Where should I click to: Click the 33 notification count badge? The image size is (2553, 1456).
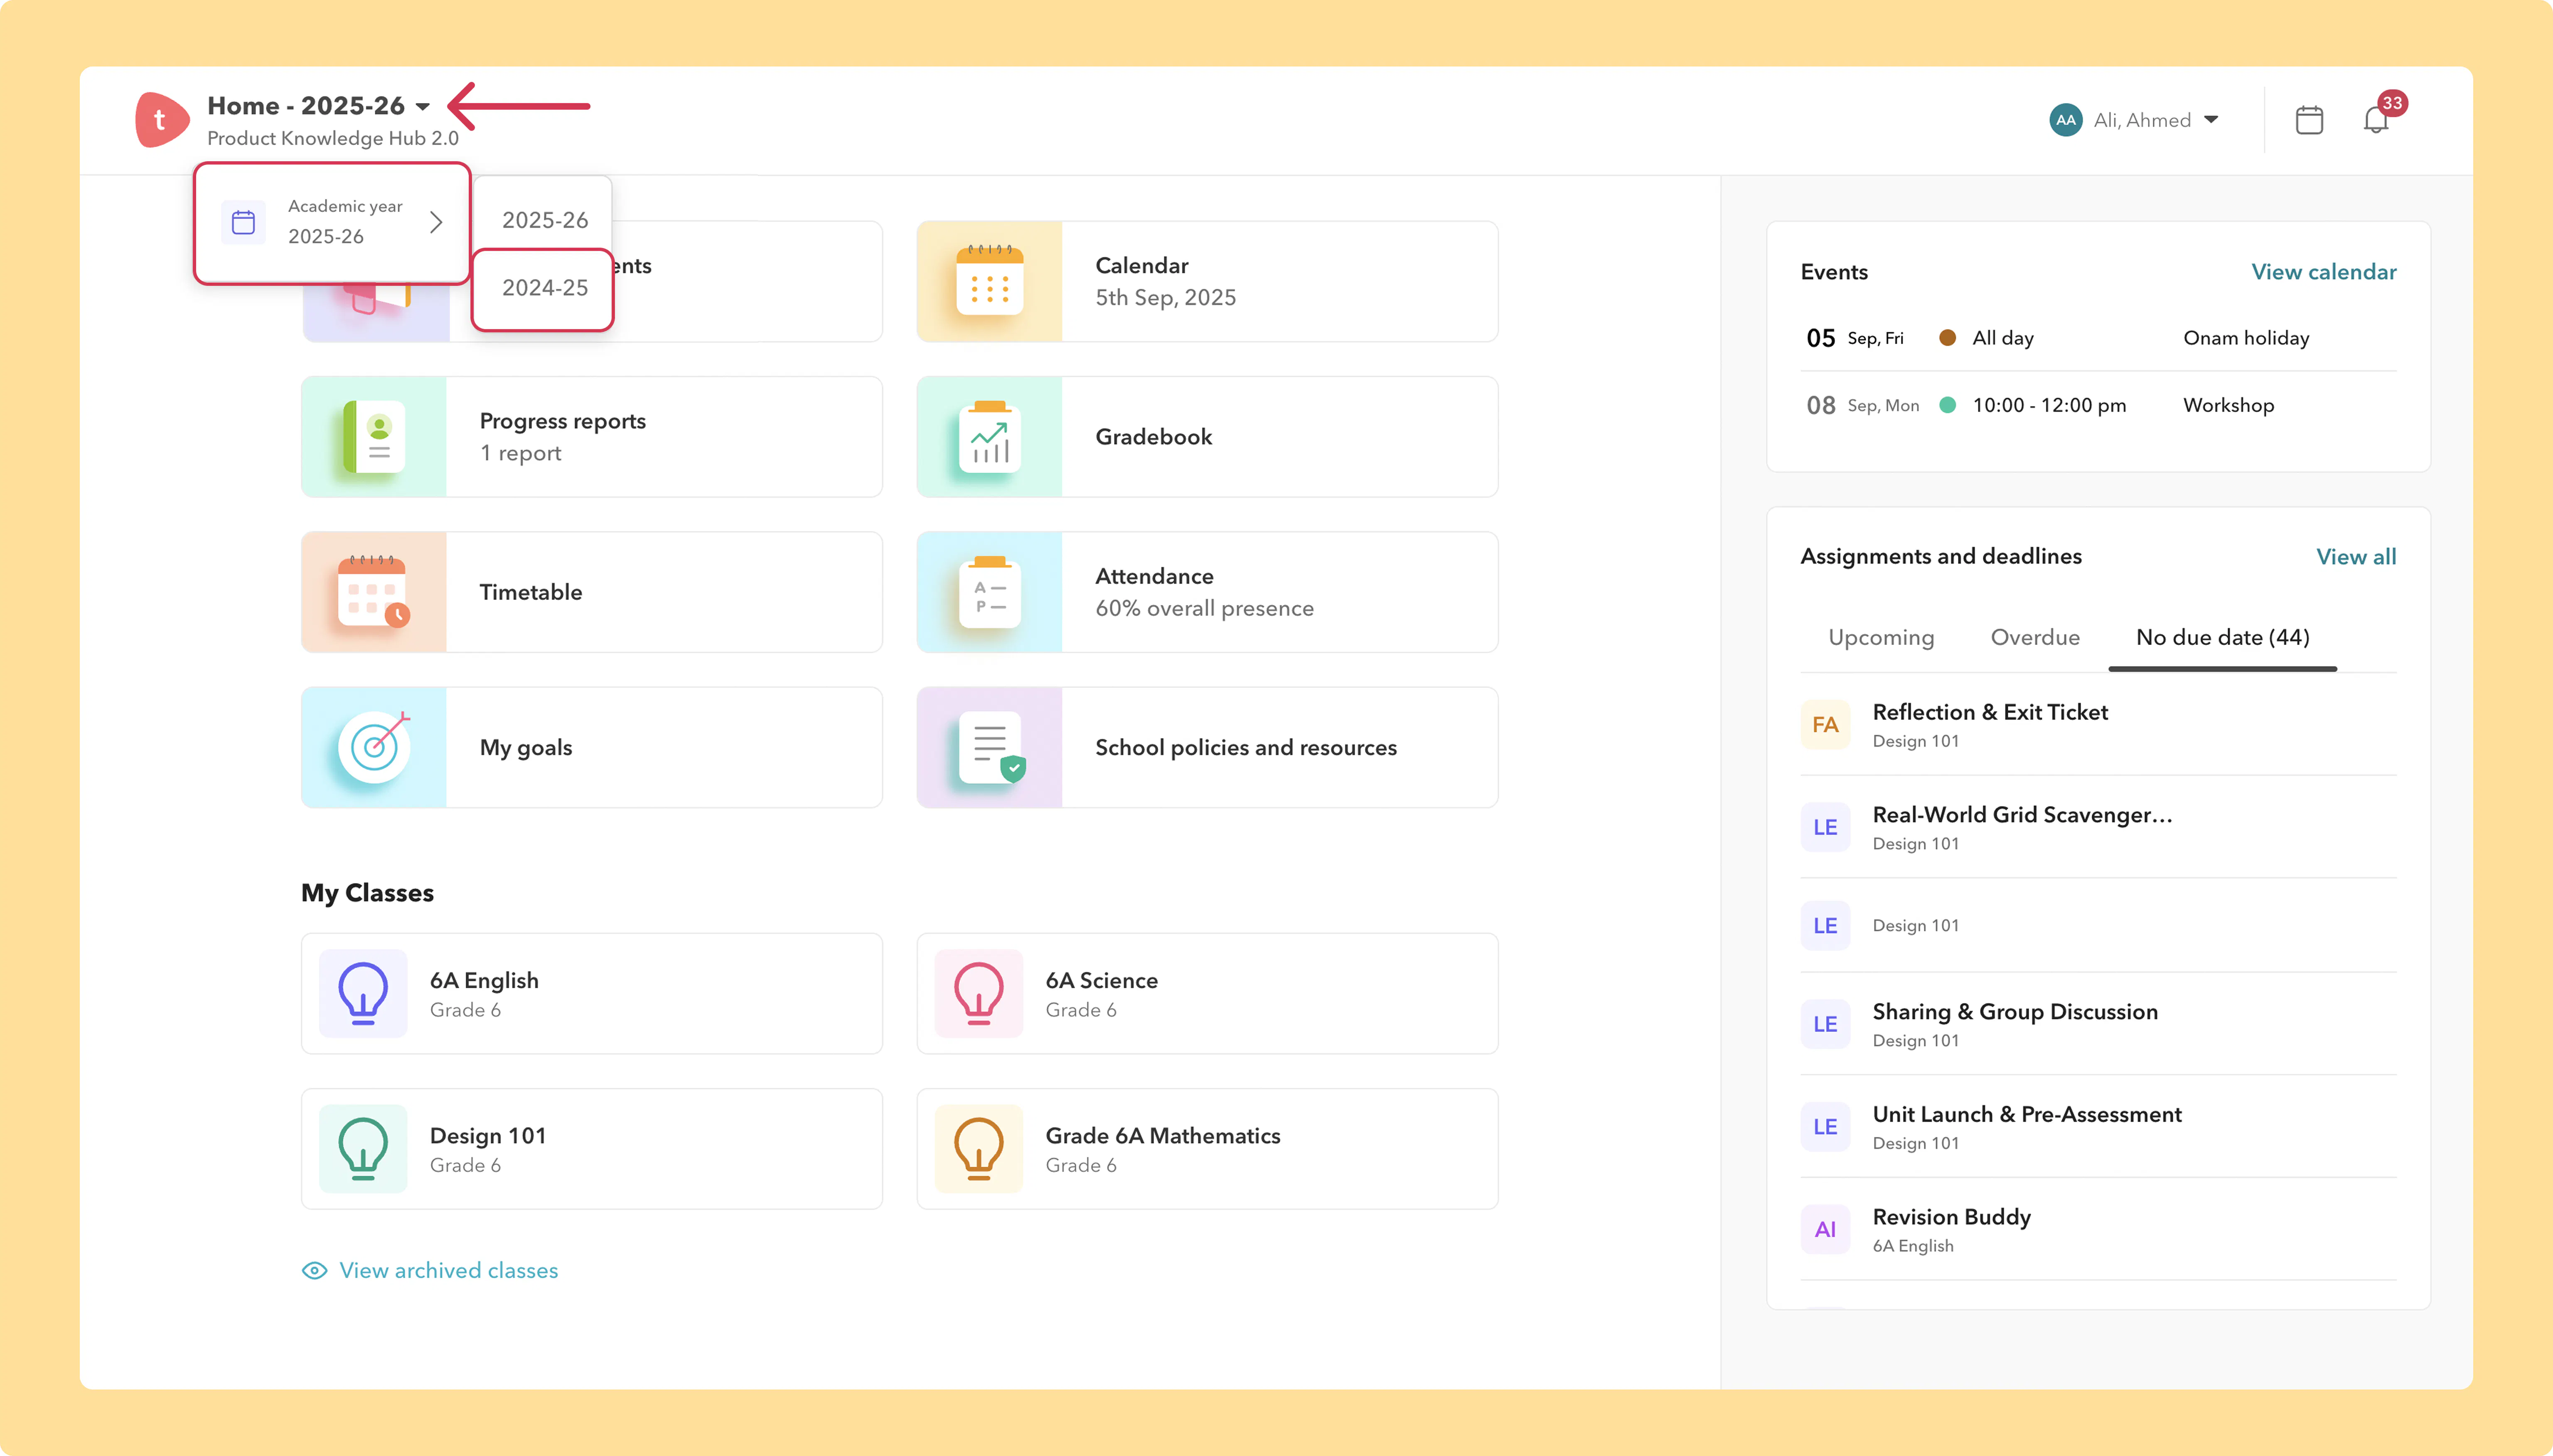click(x=2392, y=103)
